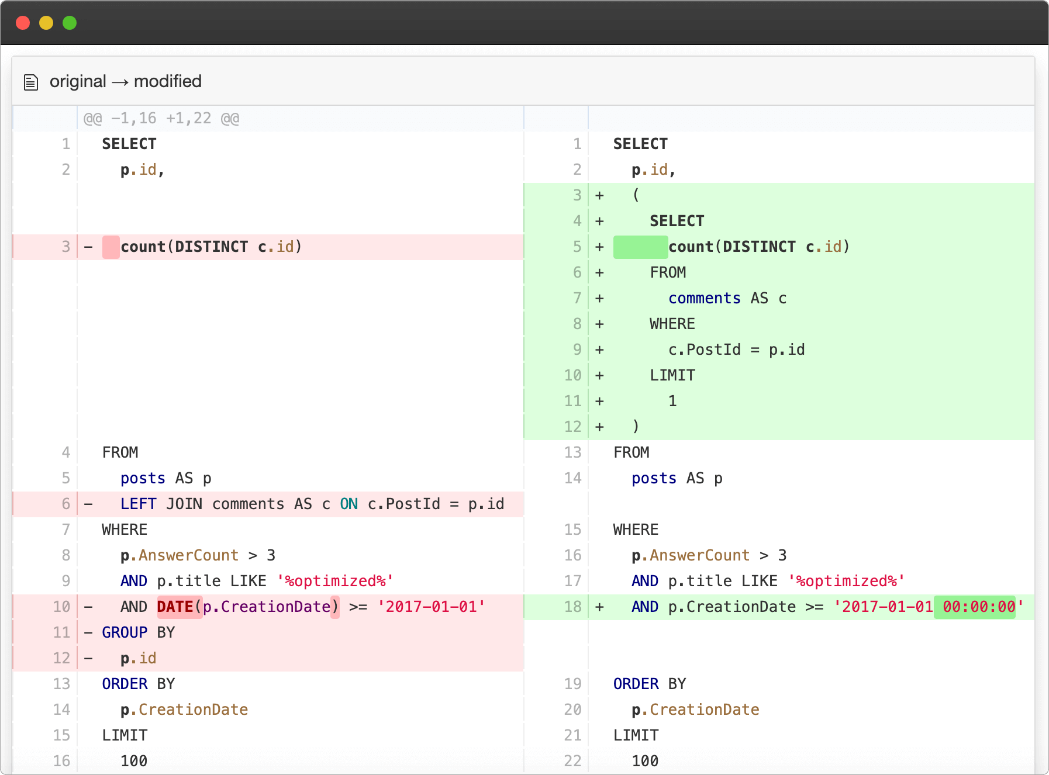
Task: Click "c.PostId = p.id" in the added subquery
Action: [736, 350]
